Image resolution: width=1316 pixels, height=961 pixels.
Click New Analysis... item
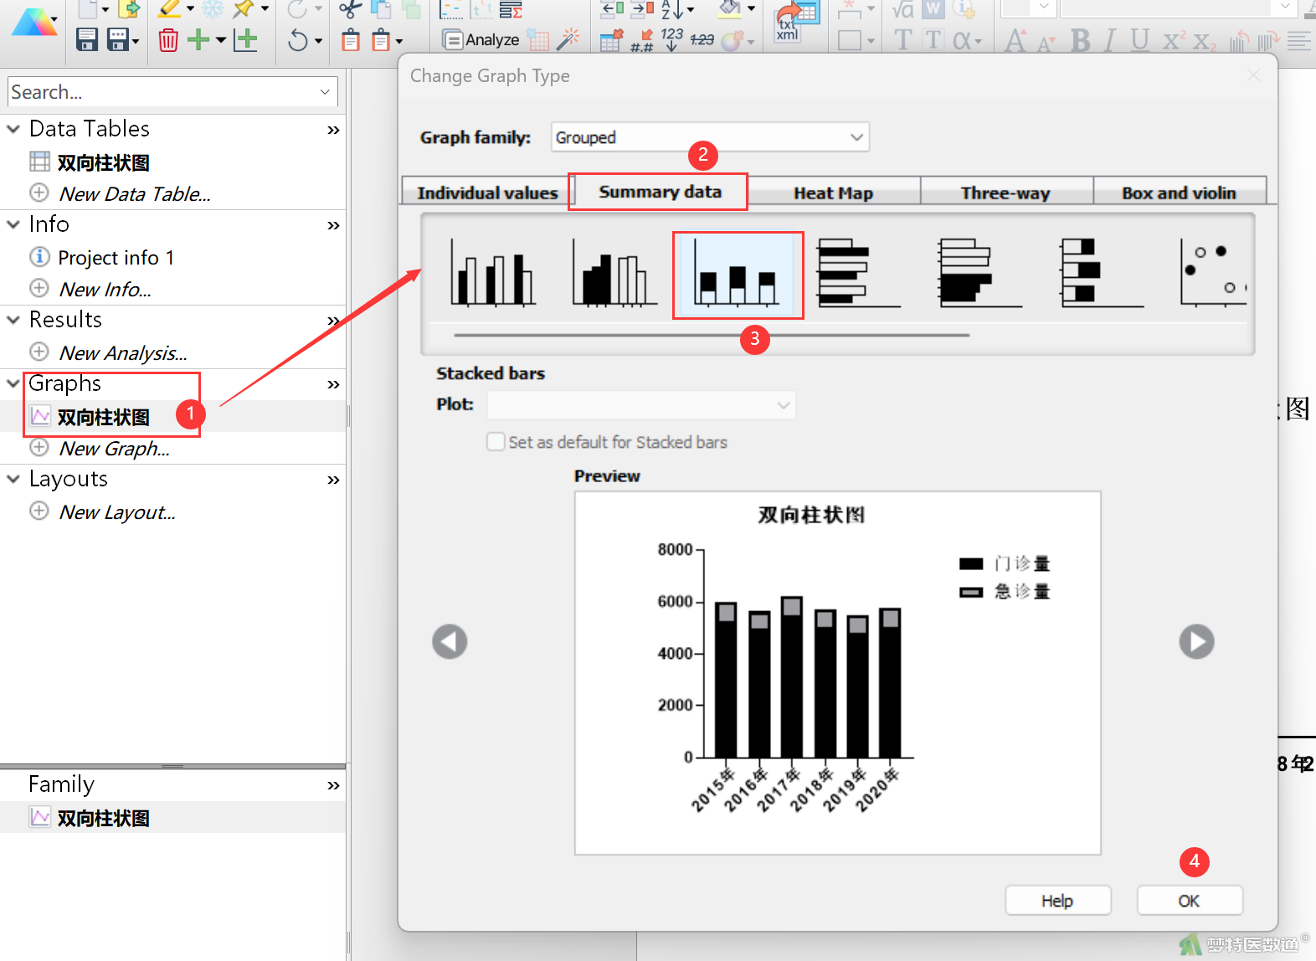123,353
